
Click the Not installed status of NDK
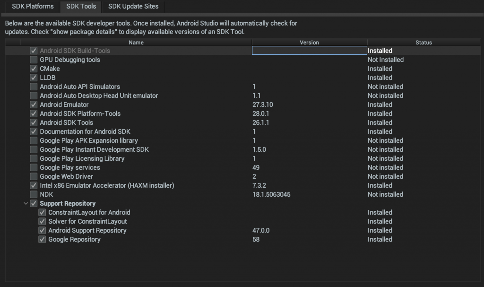(x=385, y=194)
